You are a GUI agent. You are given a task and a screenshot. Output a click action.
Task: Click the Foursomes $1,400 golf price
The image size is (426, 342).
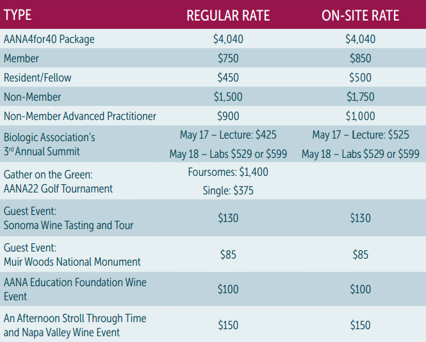(x=228, y=172)
